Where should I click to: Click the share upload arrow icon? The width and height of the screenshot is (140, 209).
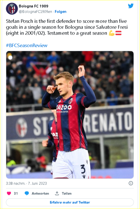57,193
